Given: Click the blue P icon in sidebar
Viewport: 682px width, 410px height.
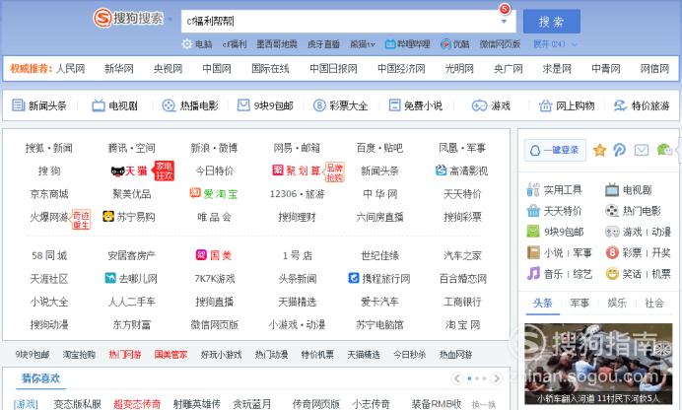Looking at the screenshot, I should (619, 150).
